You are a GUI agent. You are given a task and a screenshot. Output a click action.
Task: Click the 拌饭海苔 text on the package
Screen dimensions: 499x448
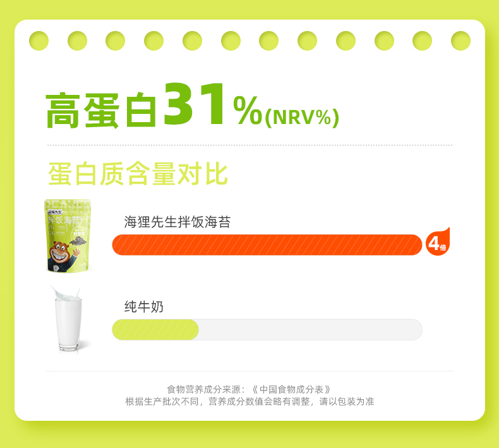click(64, 220)
